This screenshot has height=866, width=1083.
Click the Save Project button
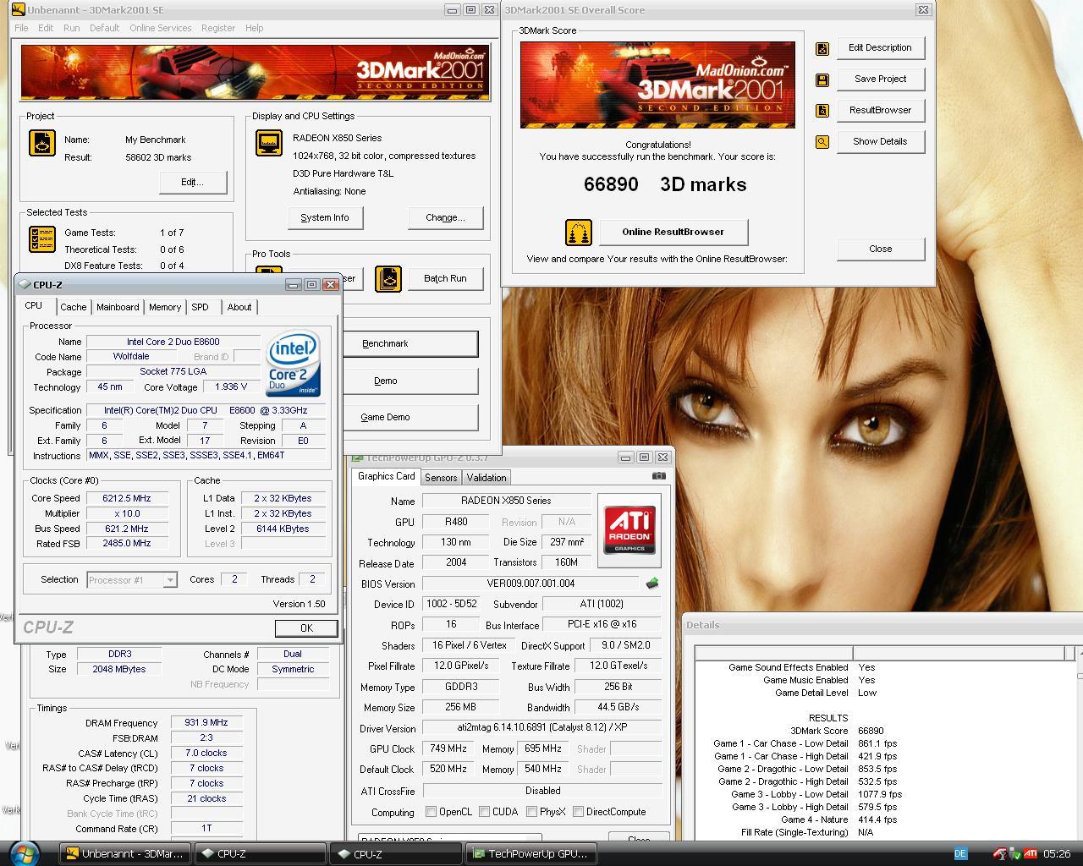(x=880, y=79)
